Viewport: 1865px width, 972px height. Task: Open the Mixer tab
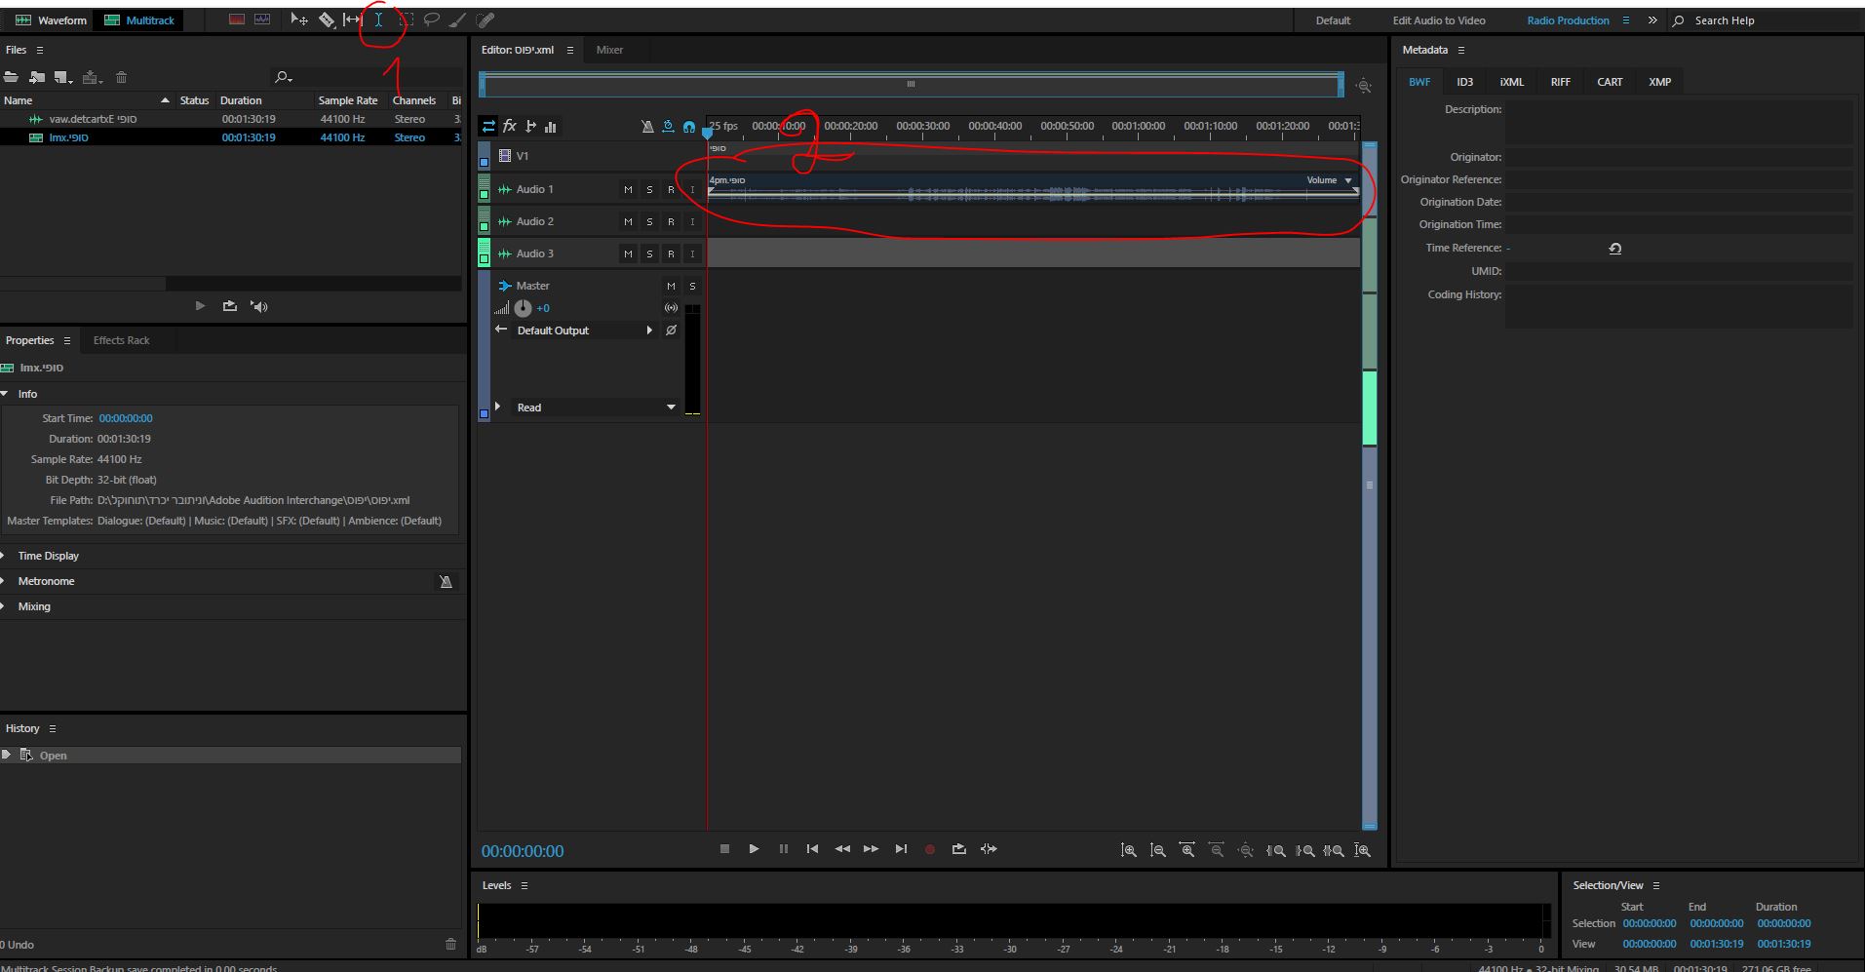click(609, 50)
